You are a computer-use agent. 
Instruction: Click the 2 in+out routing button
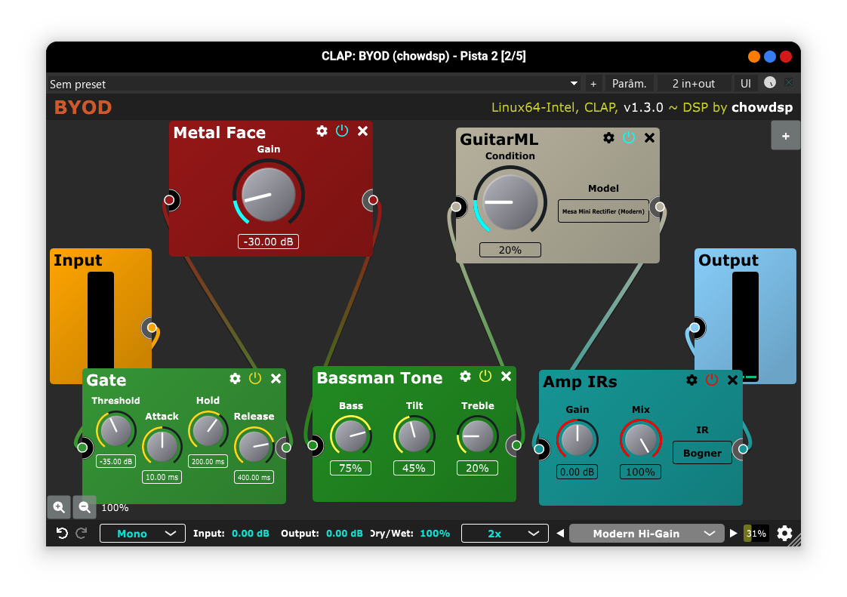point(694,84)
